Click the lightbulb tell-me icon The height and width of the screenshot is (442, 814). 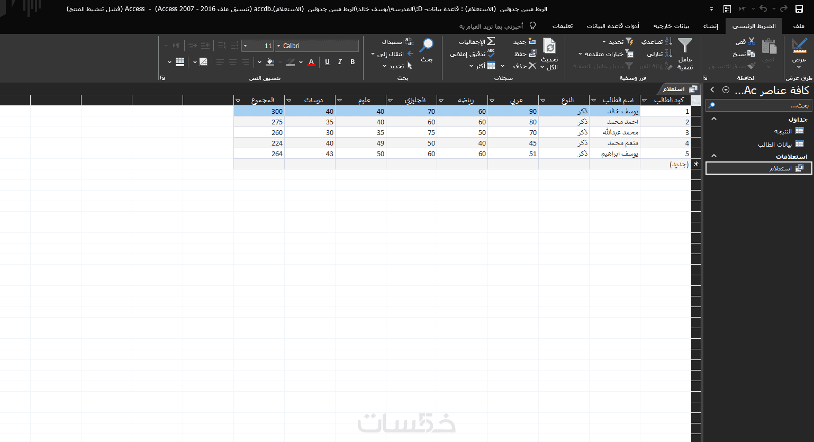[x=532, y=26]
